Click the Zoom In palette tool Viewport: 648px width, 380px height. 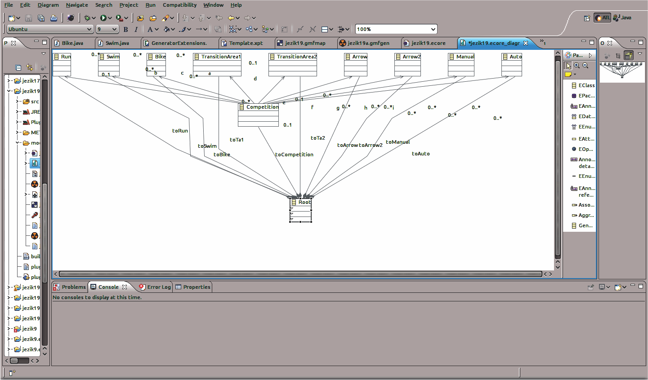577,66
